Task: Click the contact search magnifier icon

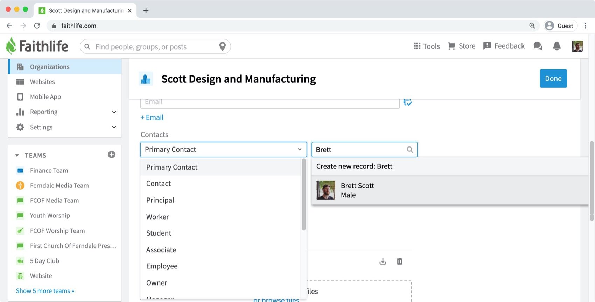Action: click(x=410, y=150)
